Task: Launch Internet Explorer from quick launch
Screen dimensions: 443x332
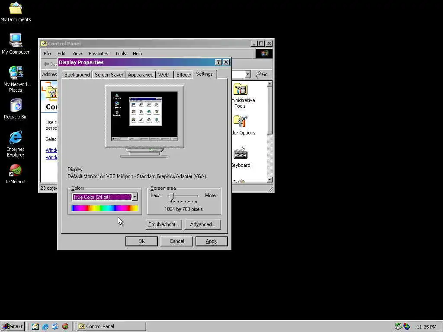Action: click(45, 326)
